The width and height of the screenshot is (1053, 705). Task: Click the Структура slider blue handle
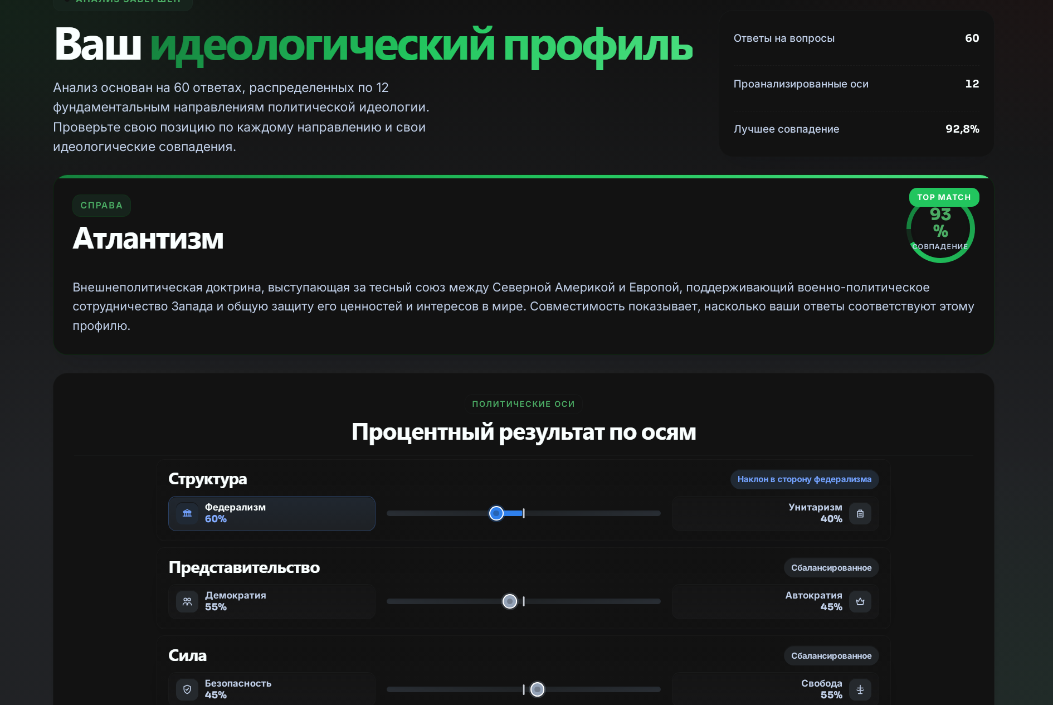496,513
